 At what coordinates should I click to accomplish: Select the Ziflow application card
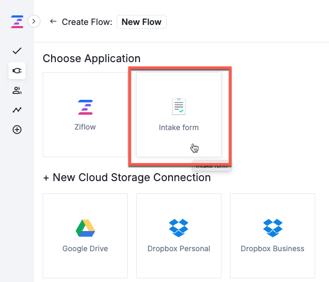(85, 115)
